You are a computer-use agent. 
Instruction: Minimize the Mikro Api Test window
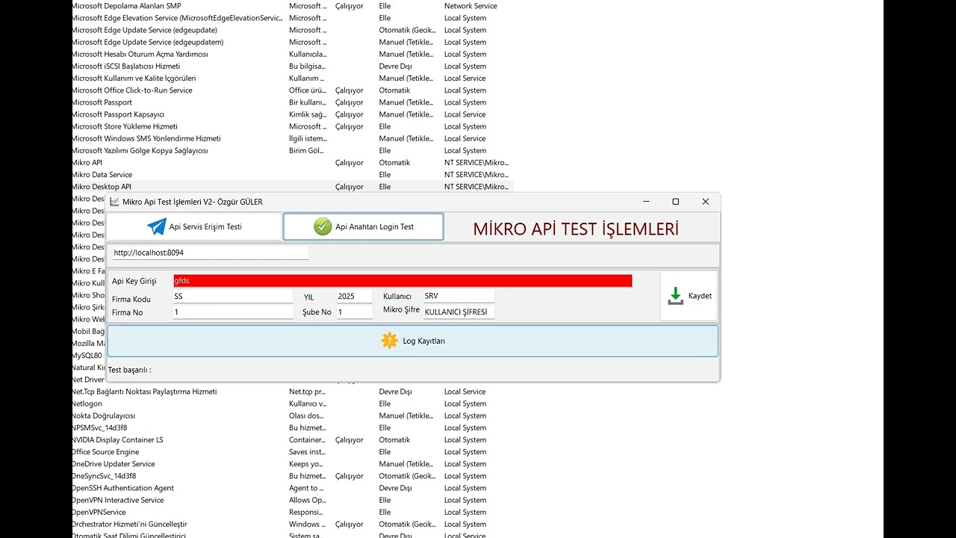(x=646, y=202)
